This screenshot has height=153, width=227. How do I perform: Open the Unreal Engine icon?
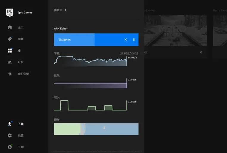pos(10,74)
